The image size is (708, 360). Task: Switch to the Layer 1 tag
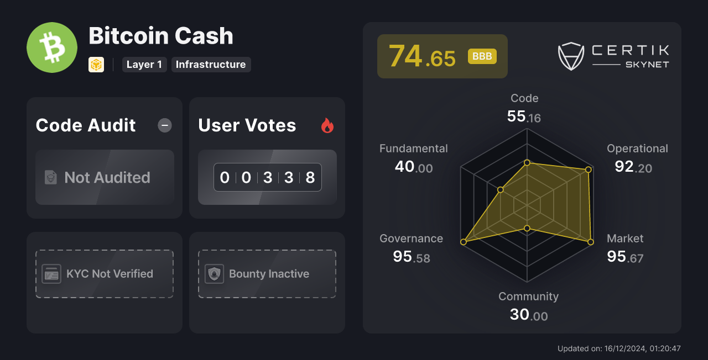[144, 65]
